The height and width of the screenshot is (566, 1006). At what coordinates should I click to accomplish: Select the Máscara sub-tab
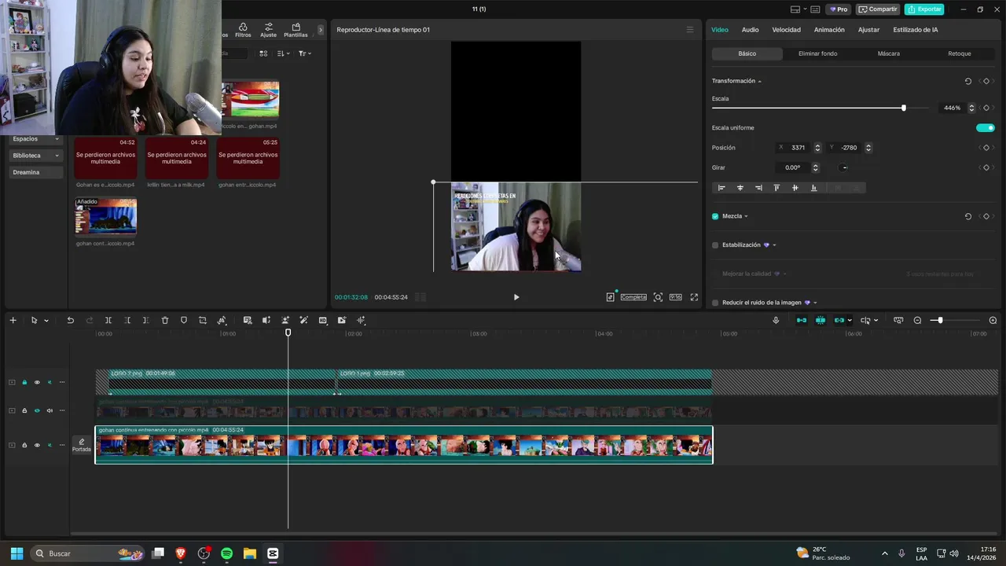(889, 53)
